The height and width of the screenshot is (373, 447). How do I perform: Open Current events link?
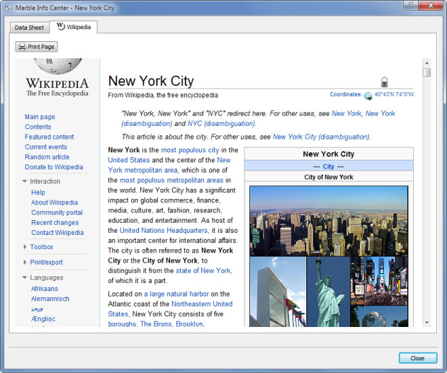(46, 147)
